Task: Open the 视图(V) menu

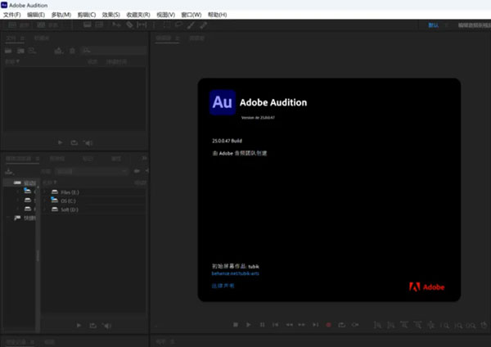Action: pos(165,15)
